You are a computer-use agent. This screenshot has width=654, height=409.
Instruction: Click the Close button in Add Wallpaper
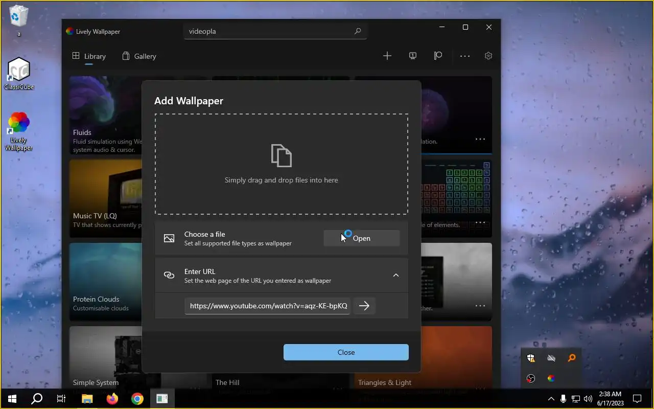point(346,352)
